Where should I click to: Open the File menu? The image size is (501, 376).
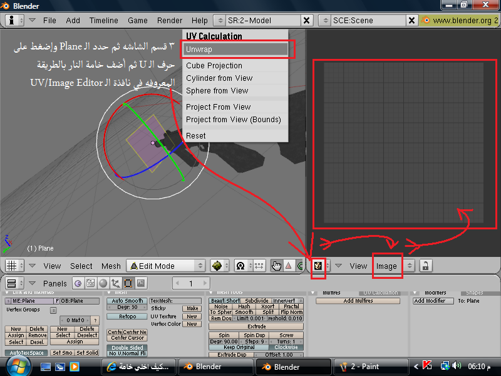(x=49, y=21)
